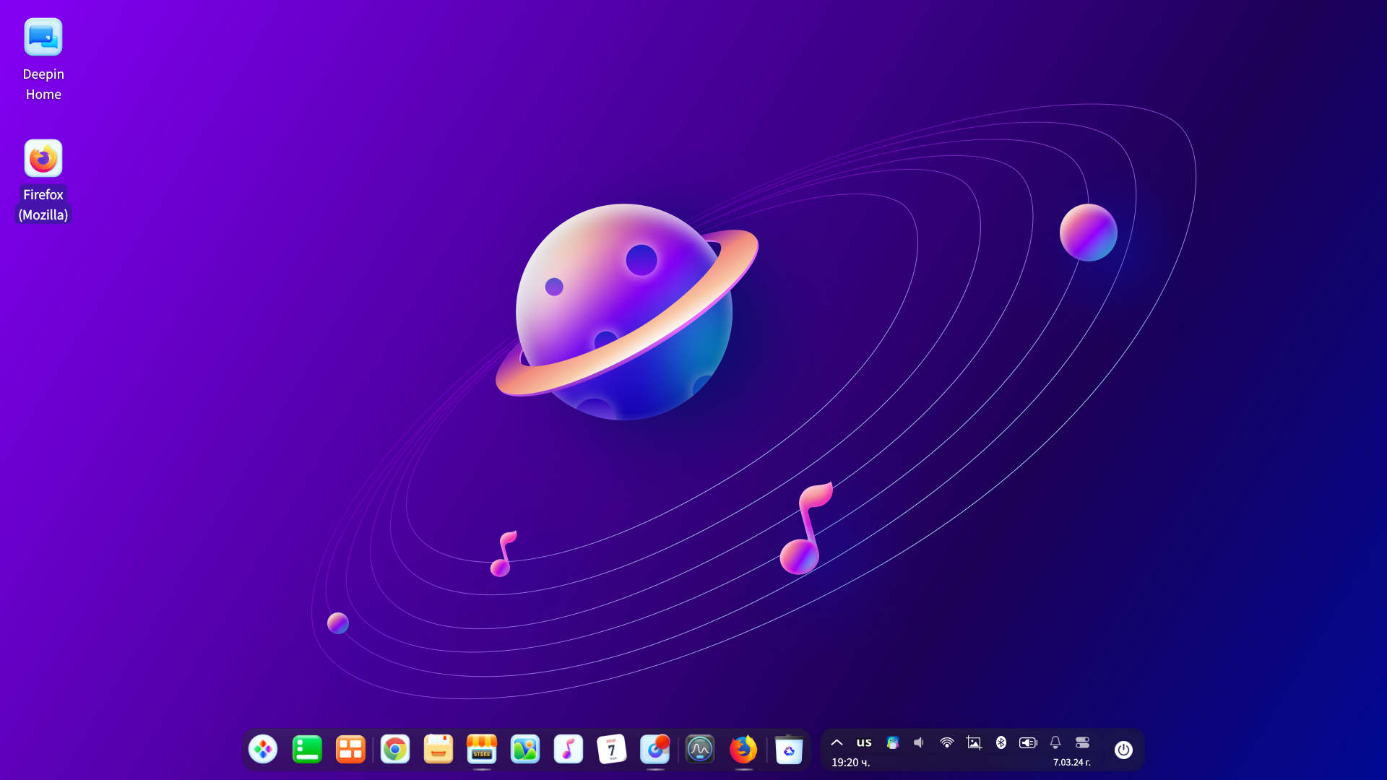
Task: Open Wi-Fi network settings in tray
Action: (946, 742)
